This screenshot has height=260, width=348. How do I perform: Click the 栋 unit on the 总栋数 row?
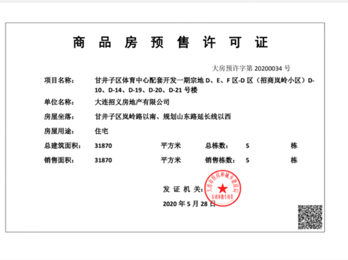[x=294, y=146]
